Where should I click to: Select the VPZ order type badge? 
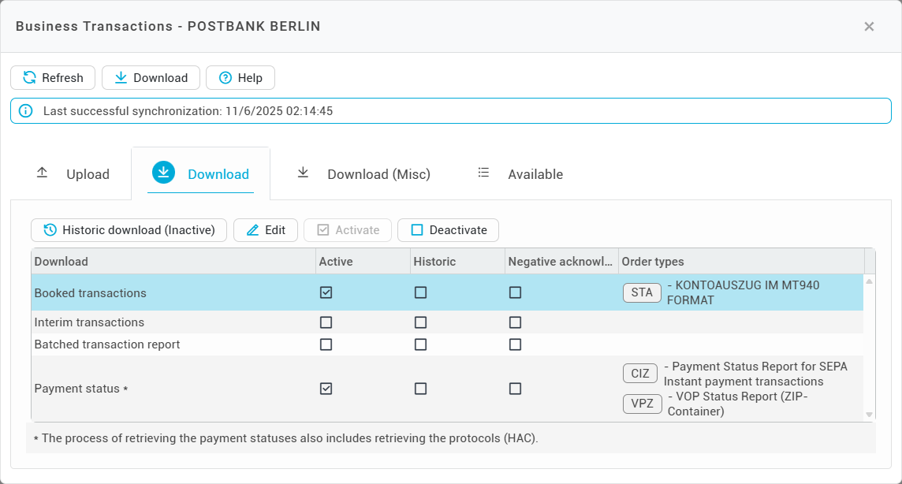[642, 404]
